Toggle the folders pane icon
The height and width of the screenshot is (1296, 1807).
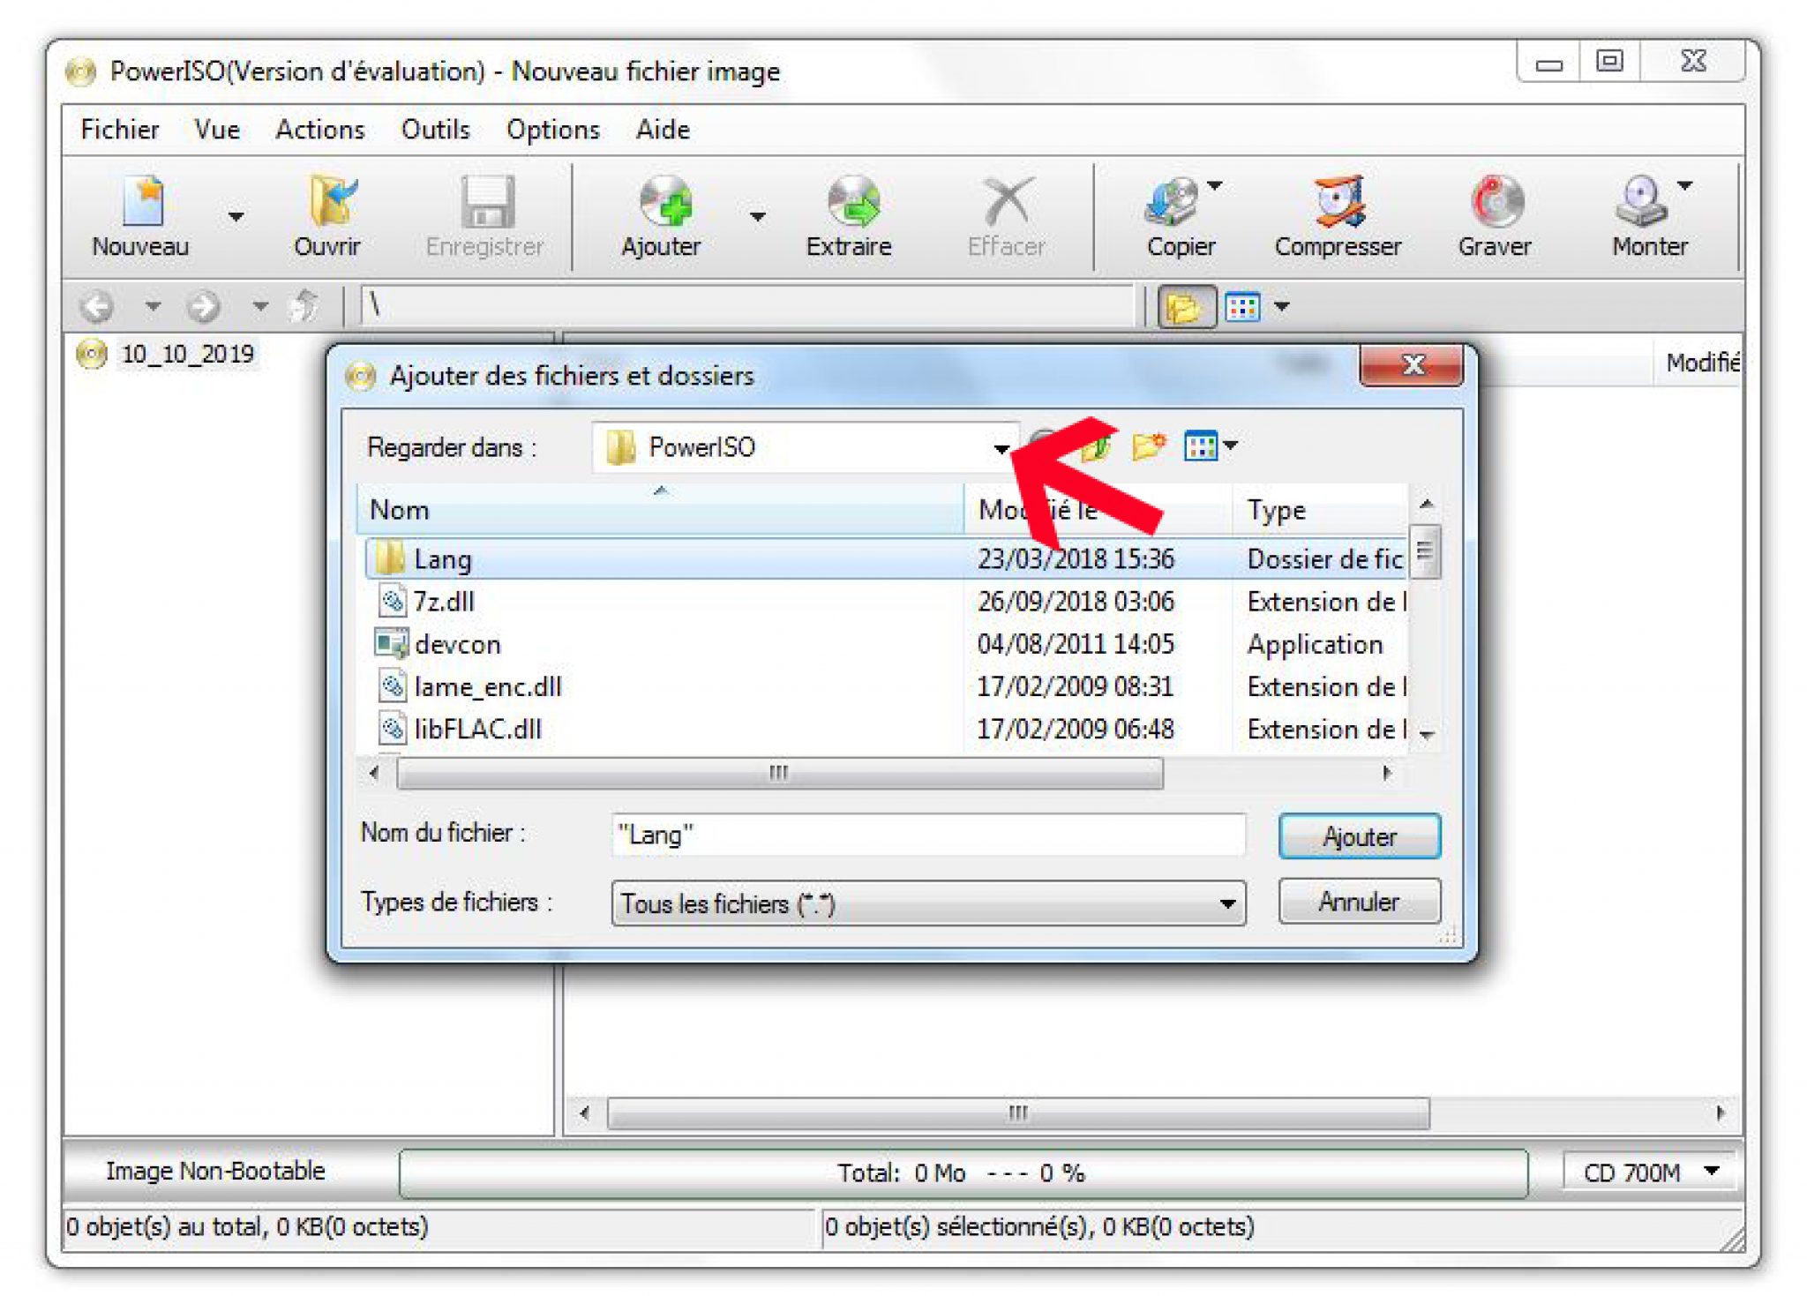[x=1186, y=307]
